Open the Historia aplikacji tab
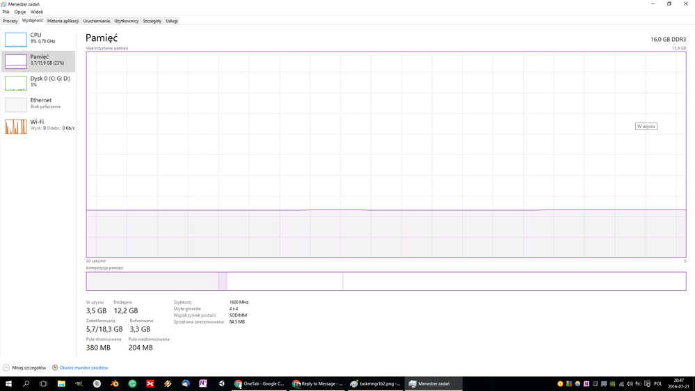The width and height of the screenshot is (695, 391). pos(63,21)
